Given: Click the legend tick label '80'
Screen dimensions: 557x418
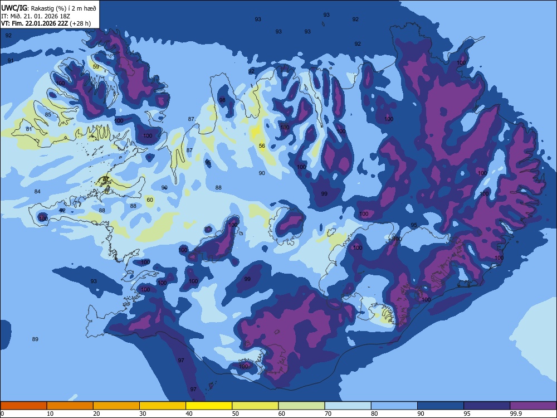Looking at the screenshot, I should 374,414.
